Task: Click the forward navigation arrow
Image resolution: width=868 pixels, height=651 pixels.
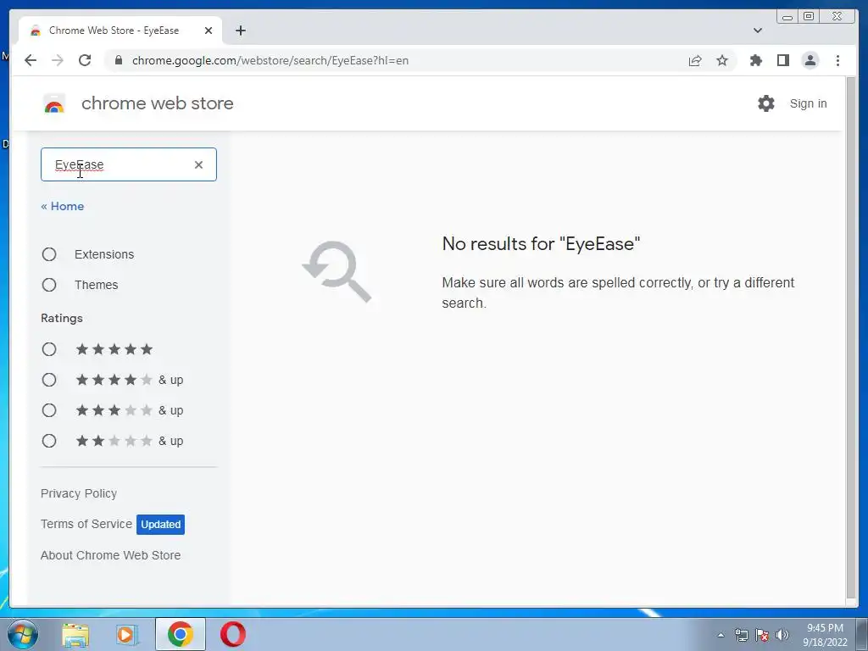Action: click(x=58, y=60)
